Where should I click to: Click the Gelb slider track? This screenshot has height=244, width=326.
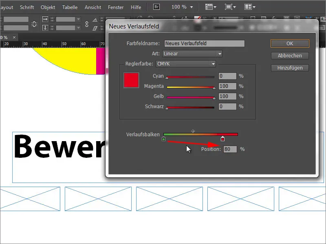(190, 97)
